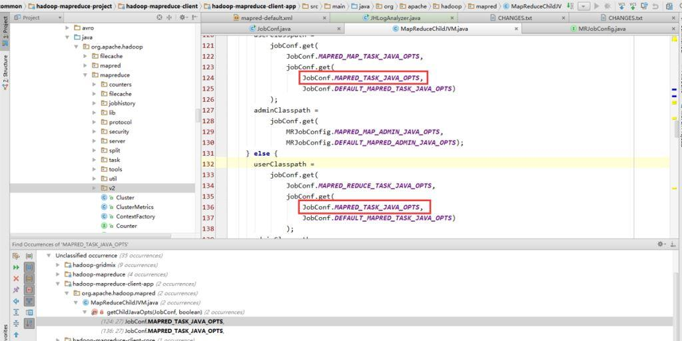Go to previous occurrence with up arrow
The height and width of the screenshot is (341, 682).
(x=16, y=335)
